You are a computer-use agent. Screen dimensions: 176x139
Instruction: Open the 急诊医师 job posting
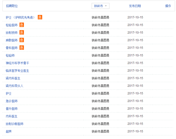(x=12, y=101)
